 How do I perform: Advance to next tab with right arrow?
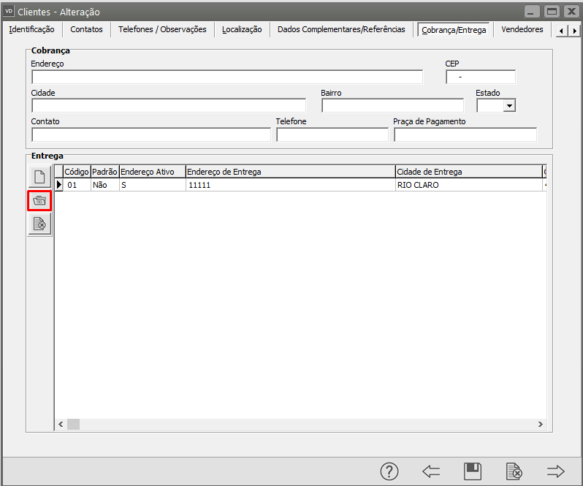point(556,471)
